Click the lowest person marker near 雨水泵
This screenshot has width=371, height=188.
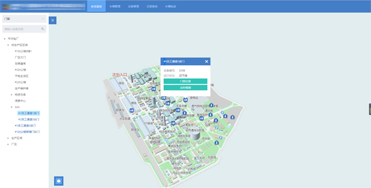pos(216,143)
